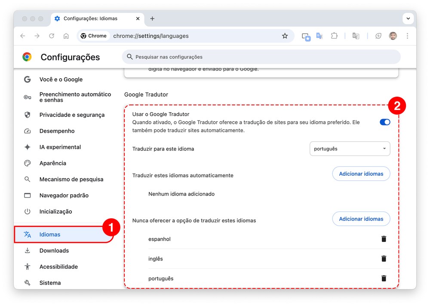
Task: Go to the home page icon
Action: point(66,36)
